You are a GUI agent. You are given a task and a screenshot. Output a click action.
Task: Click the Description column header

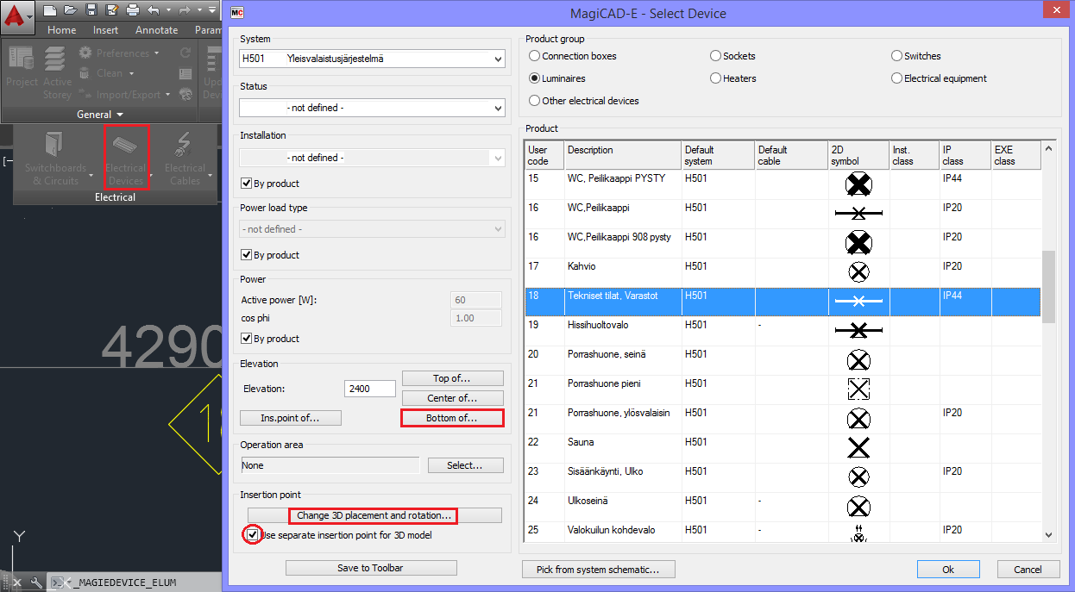(x=623, y=155)
